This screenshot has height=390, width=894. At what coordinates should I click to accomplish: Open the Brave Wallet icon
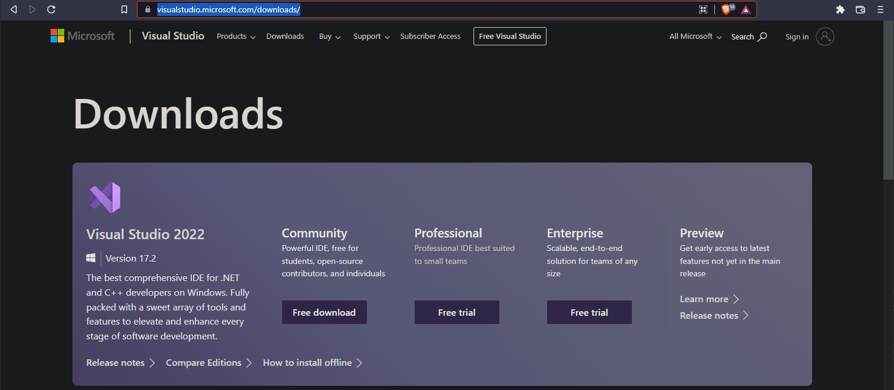coord(860,9)
